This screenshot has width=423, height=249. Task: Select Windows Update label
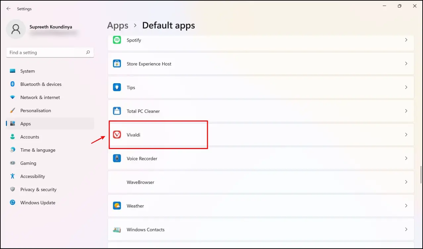(38, 203)
